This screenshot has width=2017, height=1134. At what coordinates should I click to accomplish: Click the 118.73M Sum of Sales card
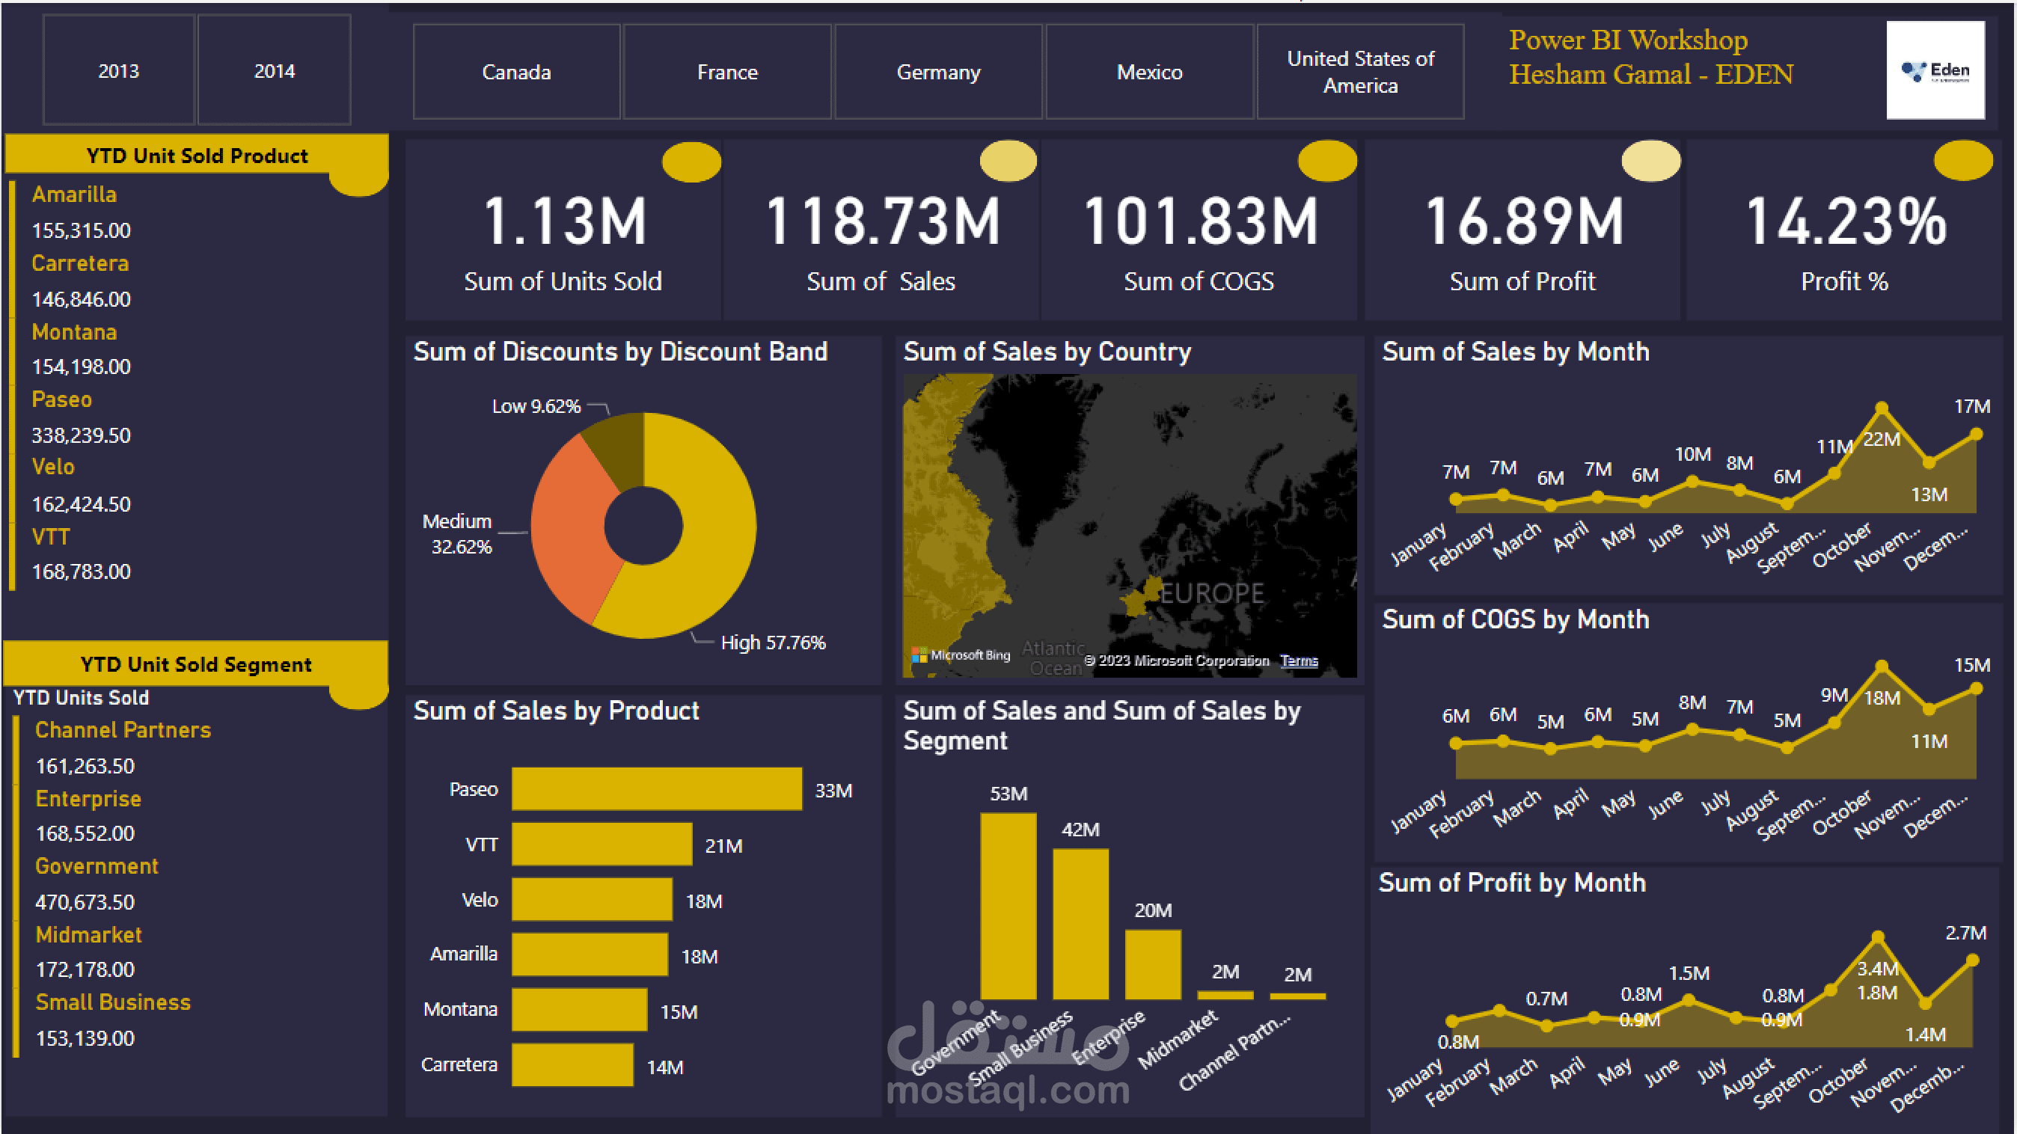[x=881, y=231]
